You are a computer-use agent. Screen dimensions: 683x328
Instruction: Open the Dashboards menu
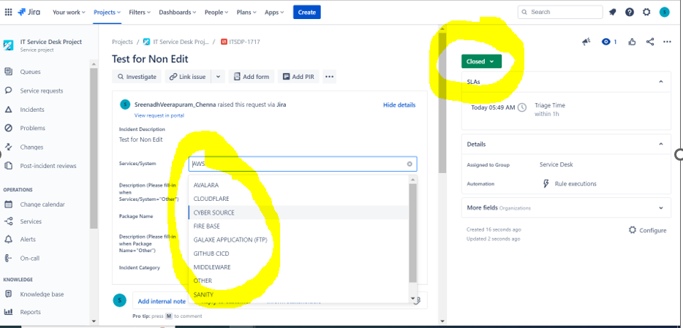[x=177, y=12]
